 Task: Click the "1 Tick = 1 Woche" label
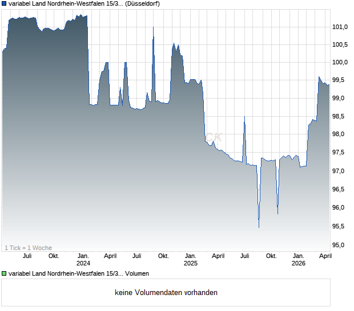28,248
